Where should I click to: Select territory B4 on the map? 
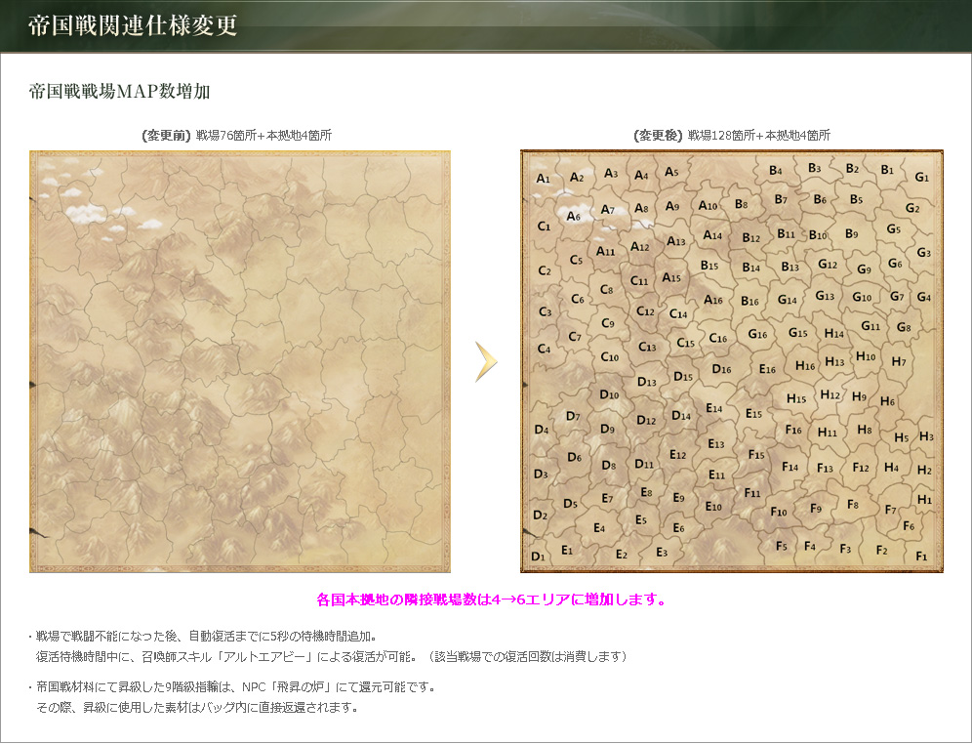(776, 170)
